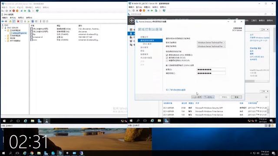Open AD DS icon in Server Manager sidebar
278x156 pixels.
[131, 41]
